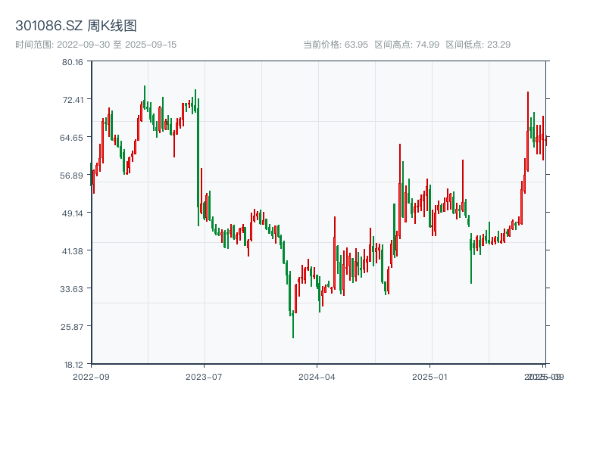The width and height of the screenshot is (606, 454).
Task: Click the 区间高点 74.99 label
Action: pos(407,45)
